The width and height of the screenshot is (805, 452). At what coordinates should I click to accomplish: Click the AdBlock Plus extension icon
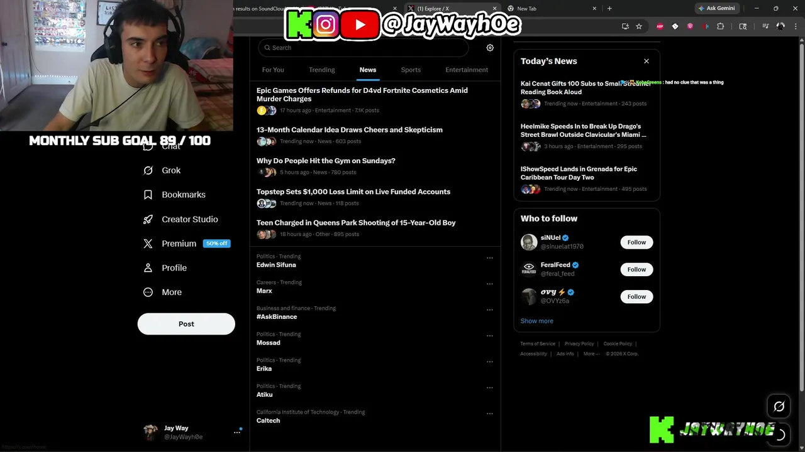tap(660, 26)
